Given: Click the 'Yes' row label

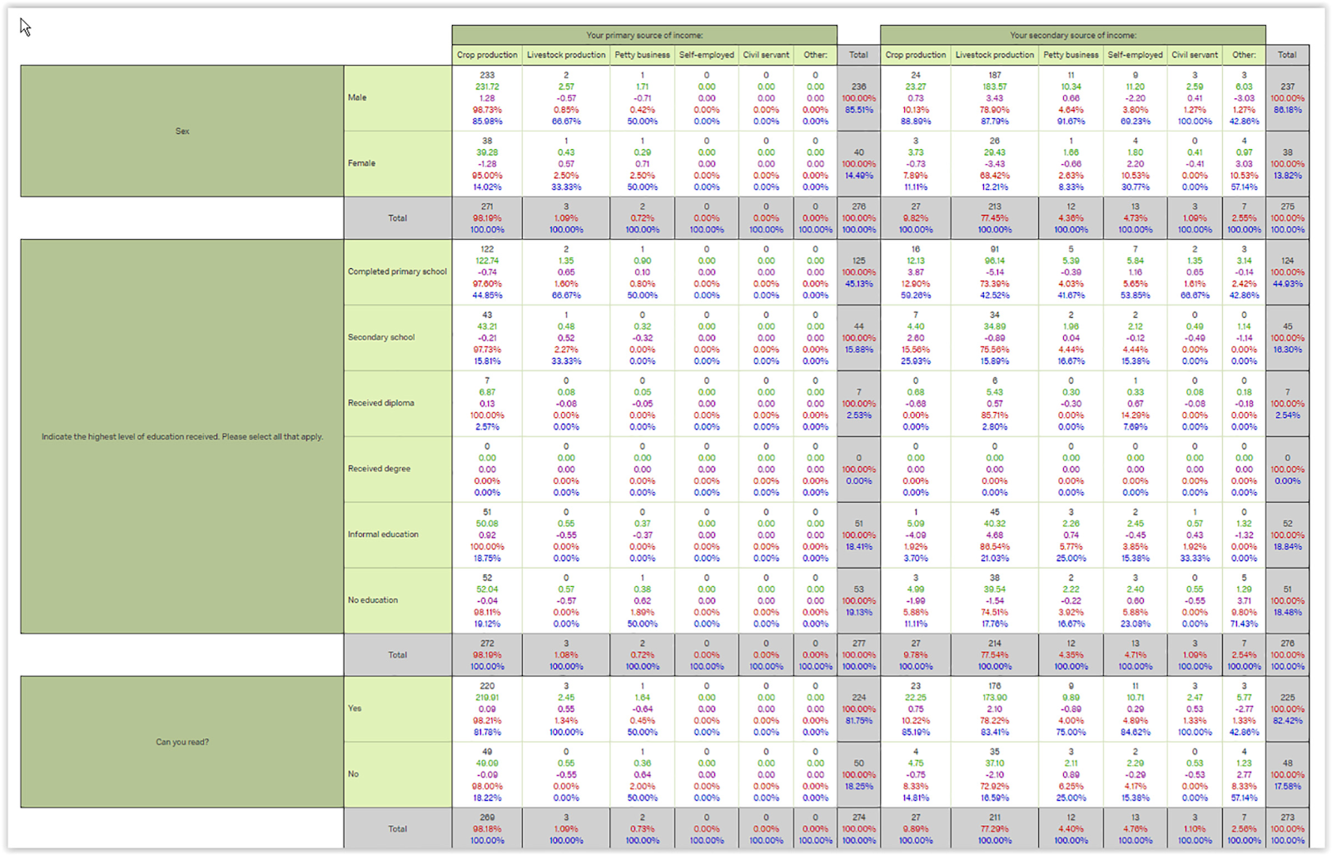Looking at the screenshot, I should pos(398,708).
